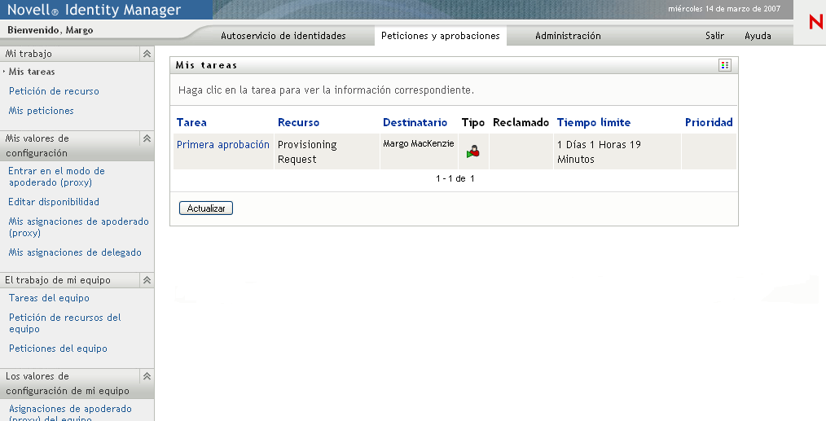The height and width of the screenshot is (421, 826).
Task: Collapse the Mi trabajo section
Action: pos(147,54)
